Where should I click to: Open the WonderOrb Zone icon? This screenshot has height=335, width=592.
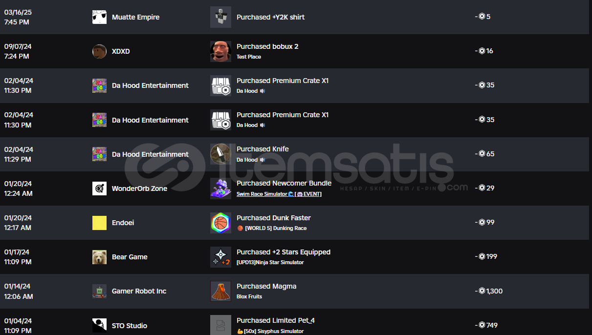tap(99, 188)
